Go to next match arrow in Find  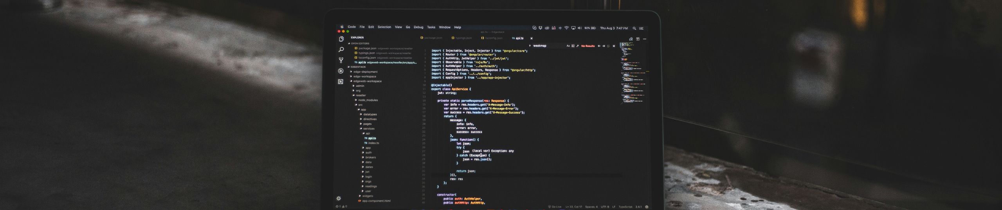604,46
